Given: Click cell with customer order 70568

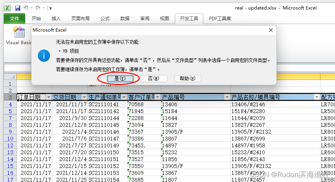Looking at the screenshot, I should point(144,104).
